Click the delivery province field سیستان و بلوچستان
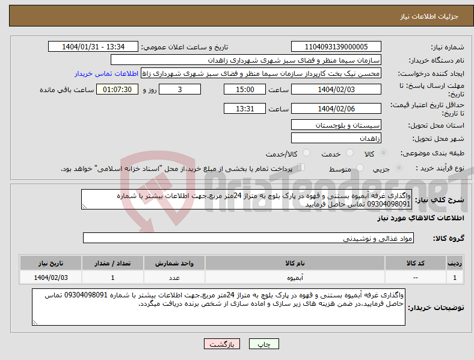 tap(336, 125)
